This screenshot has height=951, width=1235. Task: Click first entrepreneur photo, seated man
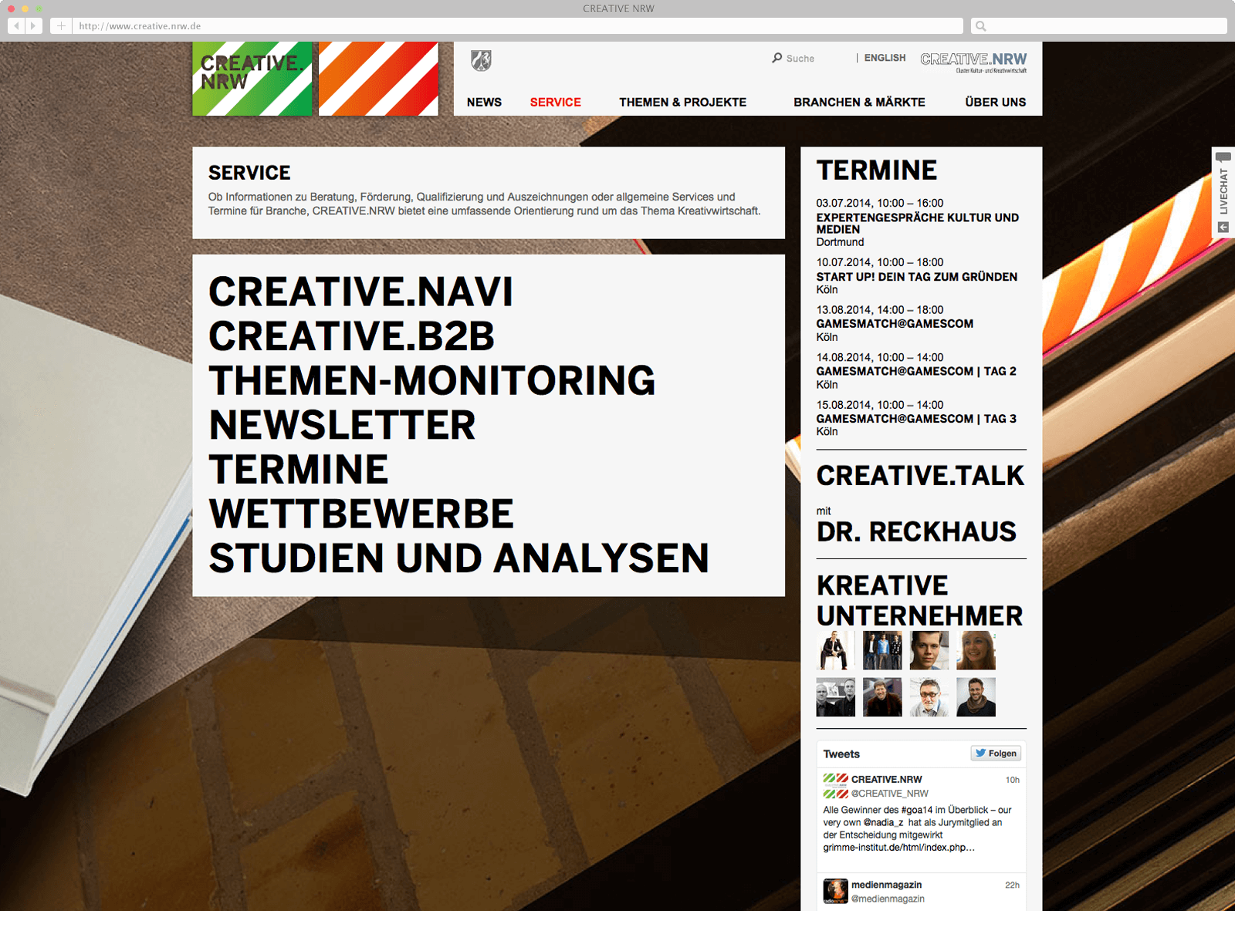coord(836,650)
